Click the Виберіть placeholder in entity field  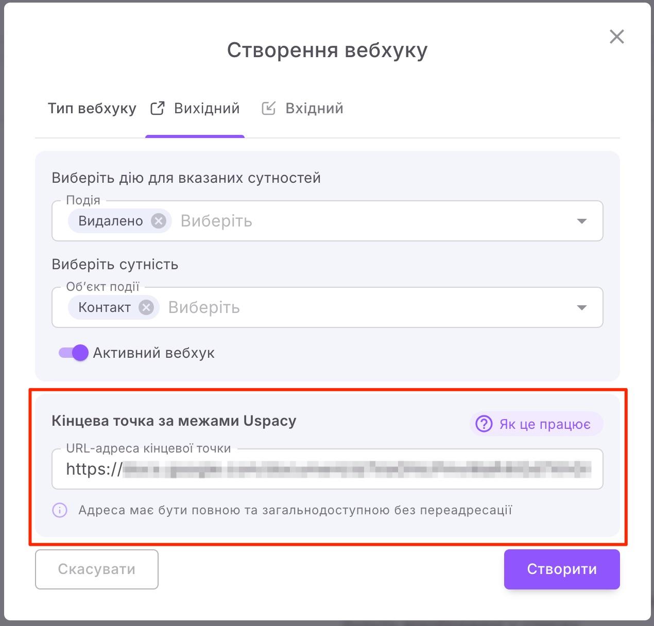(x=204, y=307)
